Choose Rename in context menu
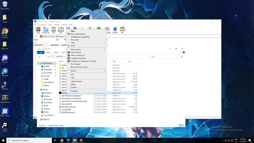Screen dimensions: 254x143 pos(73,87)
